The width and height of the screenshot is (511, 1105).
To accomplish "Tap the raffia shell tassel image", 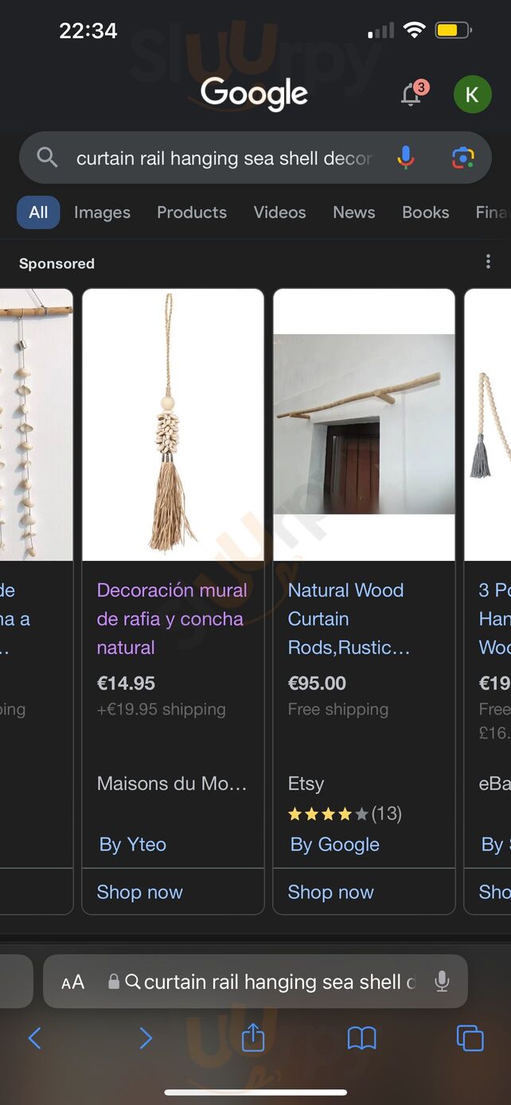I will pyautogui.click(x=174, y=425).
